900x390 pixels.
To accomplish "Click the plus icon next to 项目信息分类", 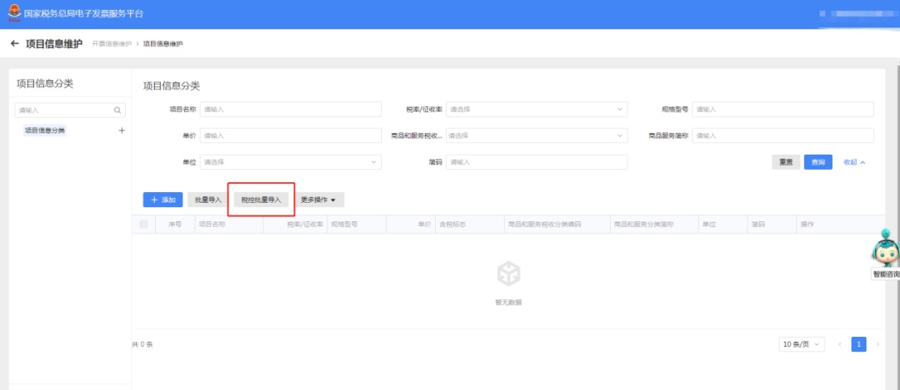I will pos(122,131).
